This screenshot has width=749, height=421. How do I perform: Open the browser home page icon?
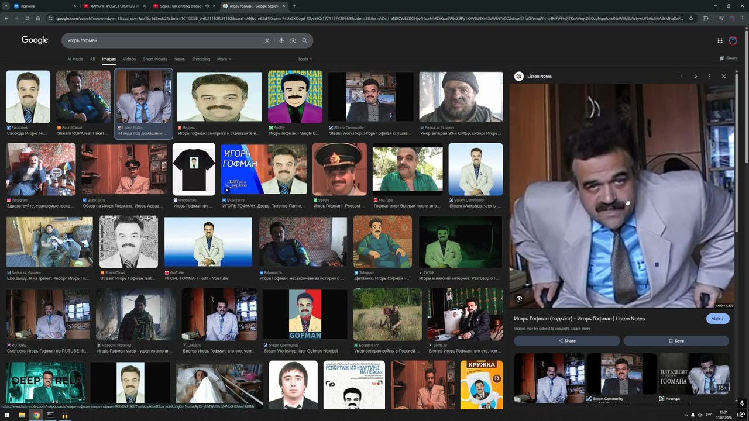(38, 18)
